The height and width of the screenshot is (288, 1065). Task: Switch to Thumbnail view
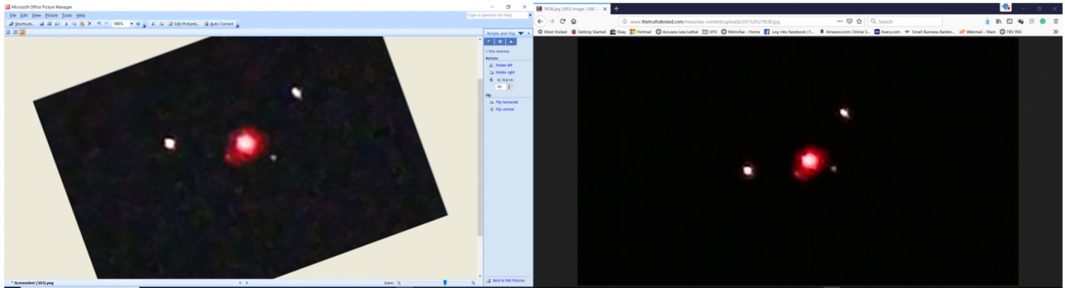[8, 32]
